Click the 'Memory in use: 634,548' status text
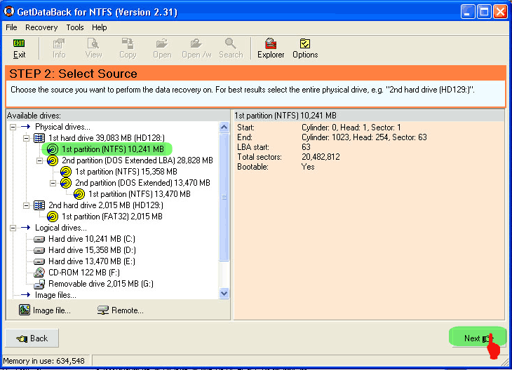 43,361
